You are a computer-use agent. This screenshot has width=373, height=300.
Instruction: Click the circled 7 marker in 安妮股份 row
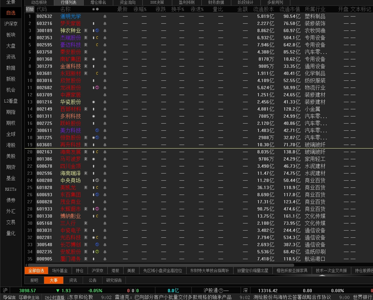click(x=97, y=252)
